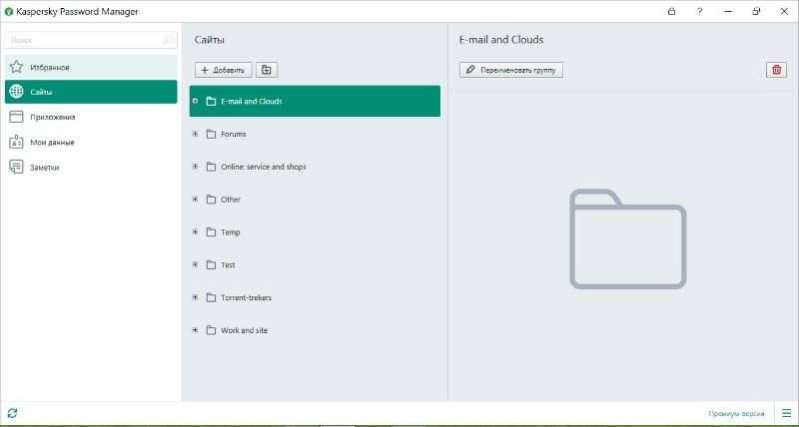The height and width of the screenshot is (427, 799).
Task: Follow the Премиум версия link
Action: 736,413
